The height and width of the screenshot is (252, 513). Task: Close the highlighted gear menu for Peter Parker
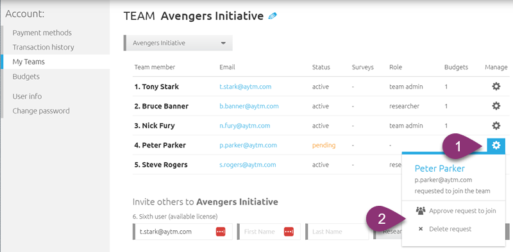click(x=496, y=145)
